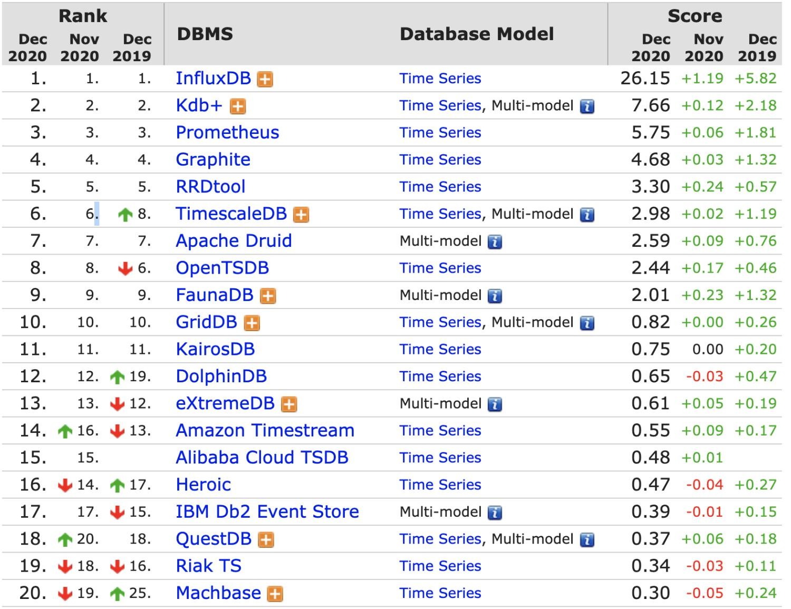This screenshot has height=609, width=791.
Task: Visit the IBM Db2 Event Store link
Action: click(267, 511)
